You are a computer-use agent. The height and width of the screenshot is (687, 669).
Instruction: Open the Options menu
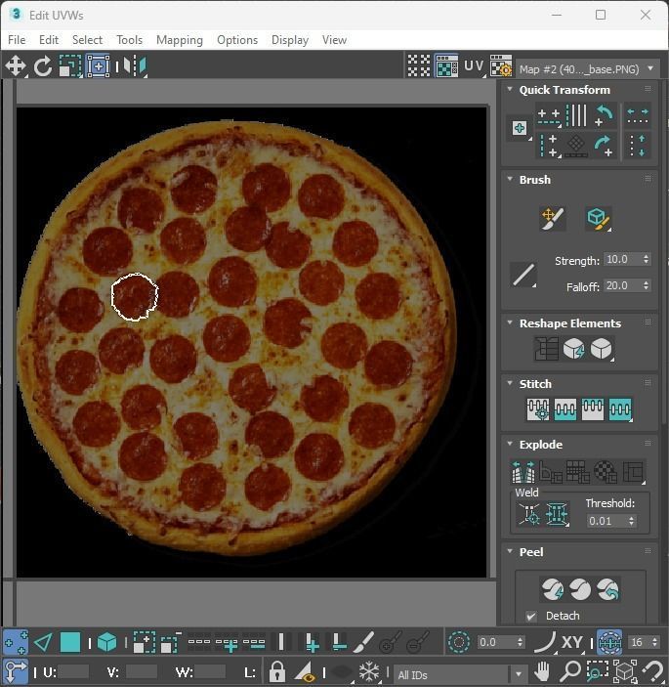pyautogui.click(x=237, y=40)
